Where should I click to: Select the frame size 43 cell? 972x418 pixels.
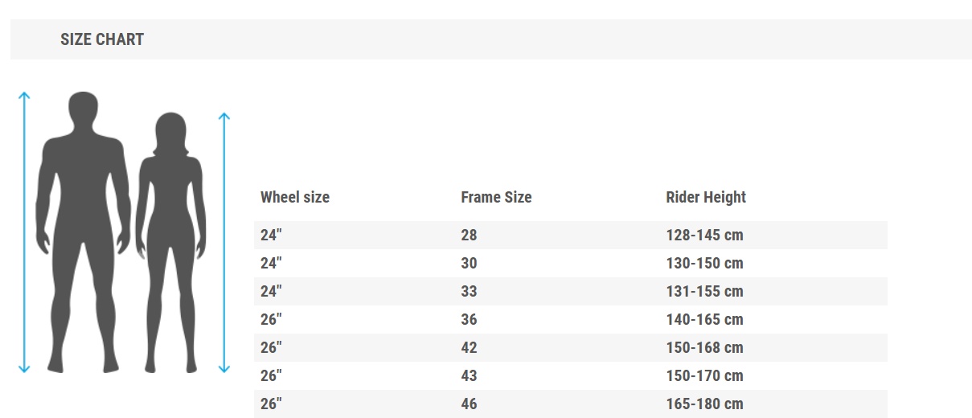[469, 376]
